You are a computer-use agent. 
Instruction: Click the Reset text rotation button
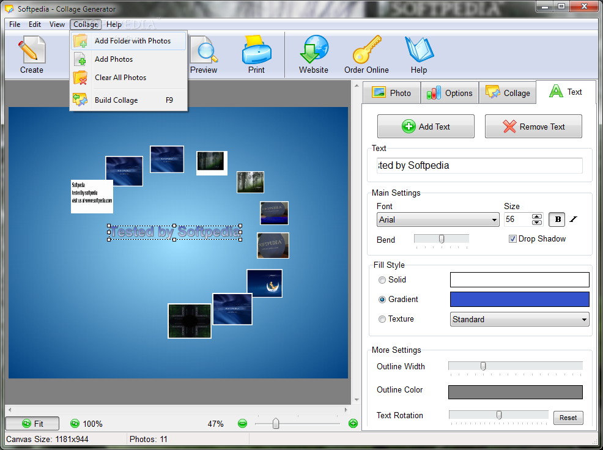(568, 418)
